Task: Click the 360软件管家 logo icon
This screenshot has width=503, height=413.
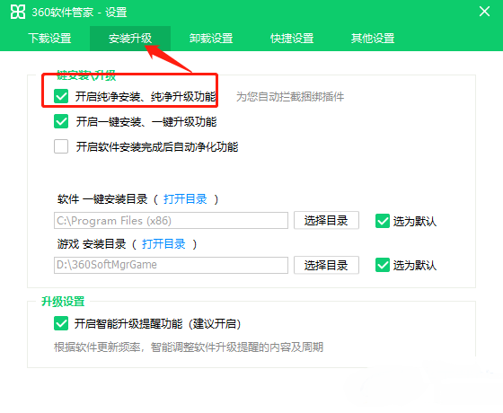Action: [x=18, y=13]
